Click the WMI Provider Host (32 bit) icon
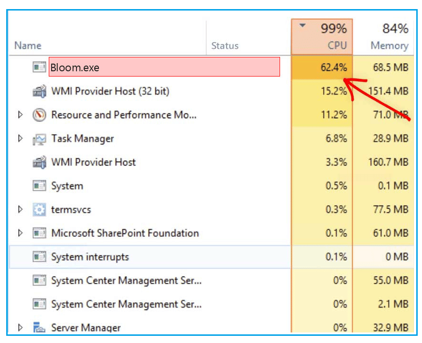This screenshot has width=422, height=343. click(39, 91)
